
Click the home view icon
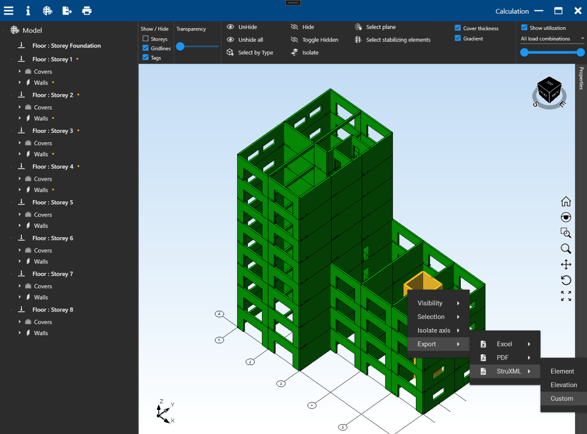[x=566, y=201]
